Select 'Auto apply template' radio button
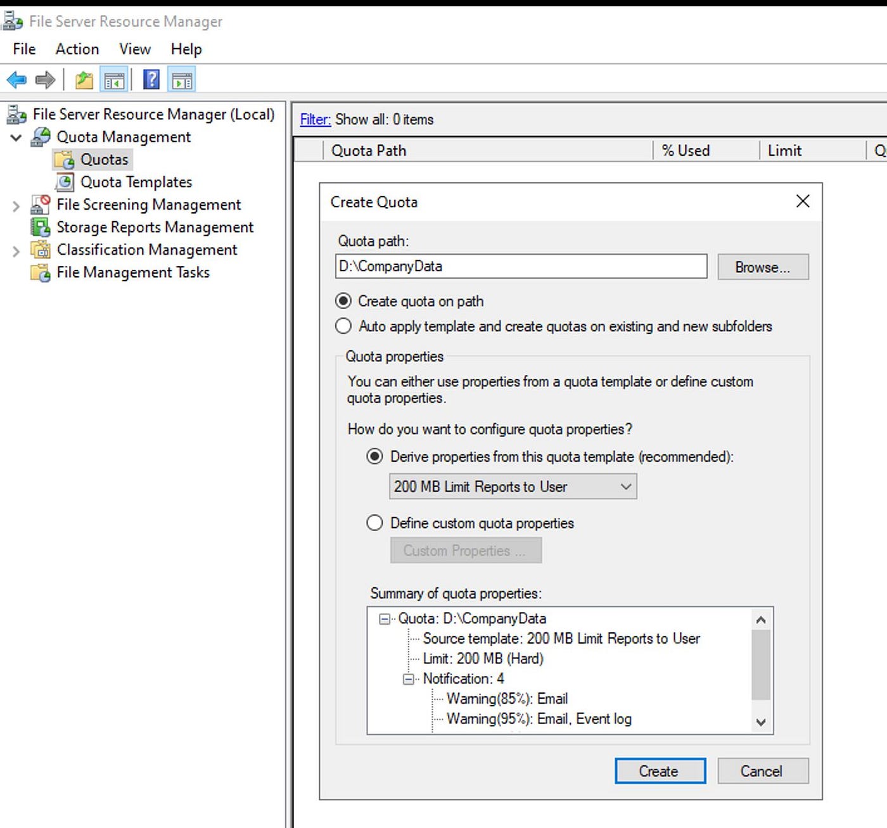The image size is (887, 828). pyautogui.click(x=343, y=326)
